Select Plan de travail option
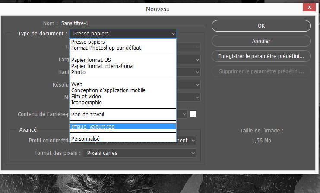 [88, 115]
